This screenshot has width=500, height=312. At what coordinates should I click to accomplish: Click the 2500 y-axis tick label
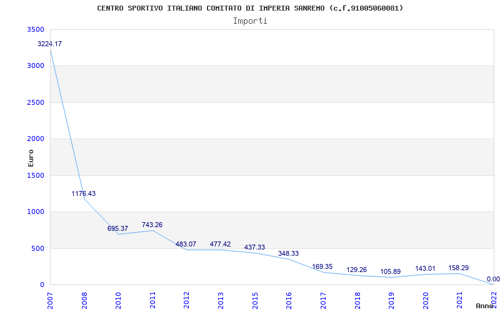click(36, 102)
